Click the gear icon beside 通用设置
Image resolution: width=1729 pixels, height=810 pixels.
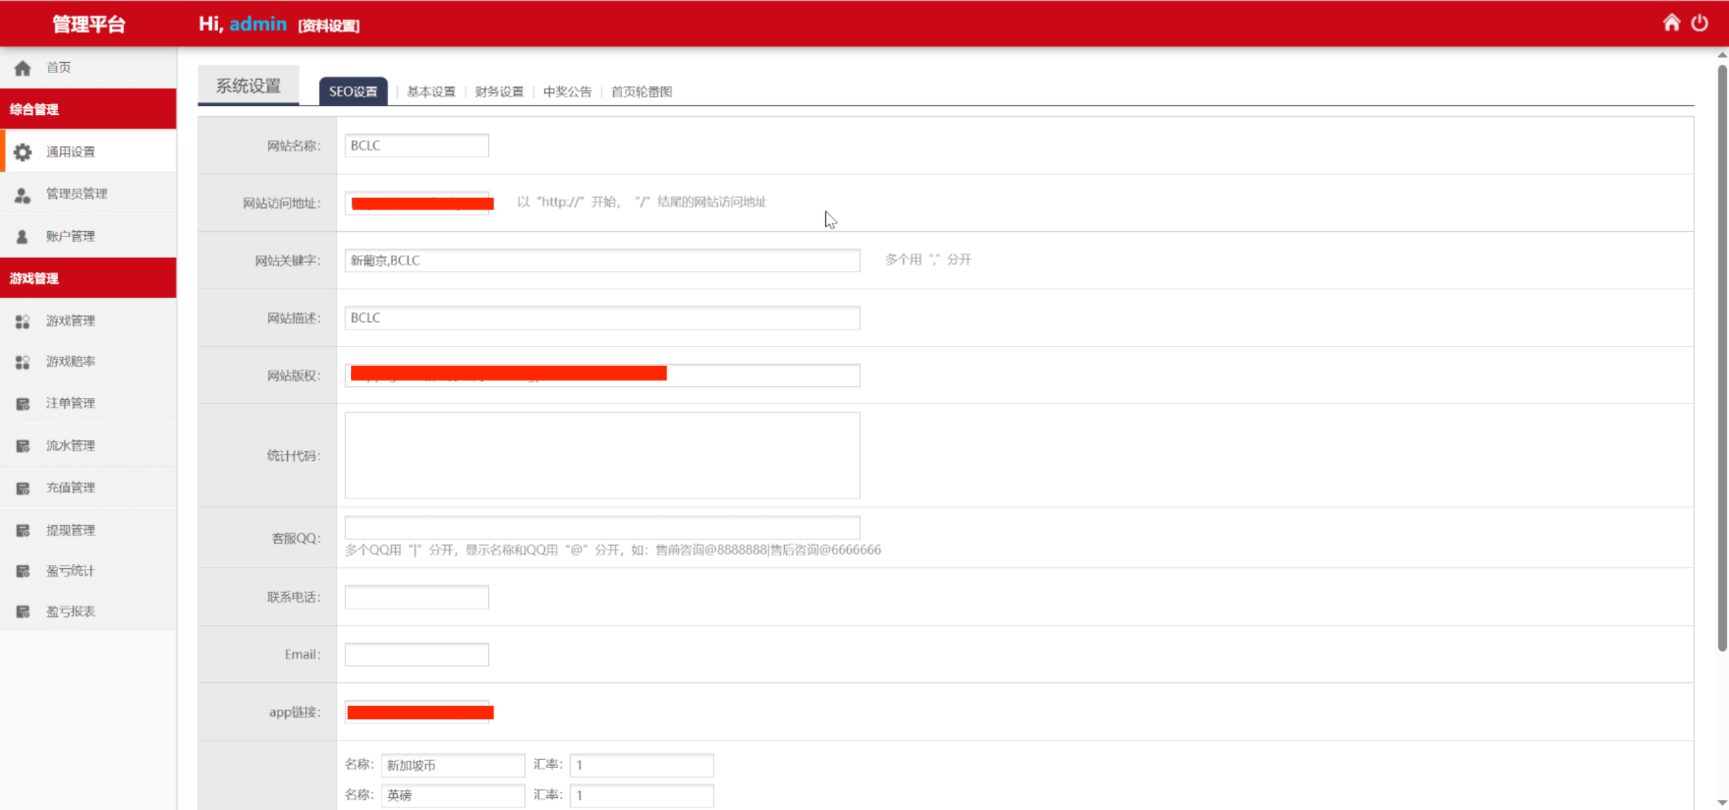coord(22,152)
